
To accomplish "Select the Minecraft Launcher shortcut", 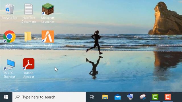I will click(48, 9).
